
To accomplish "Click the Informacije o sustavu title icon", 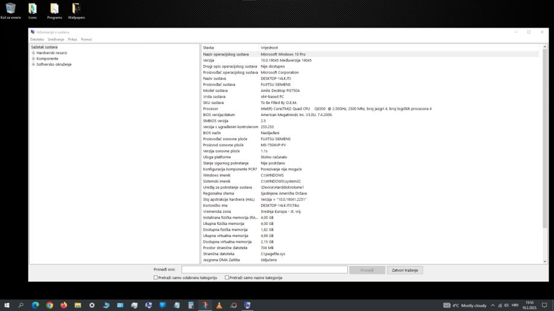I will coord(33,32).
